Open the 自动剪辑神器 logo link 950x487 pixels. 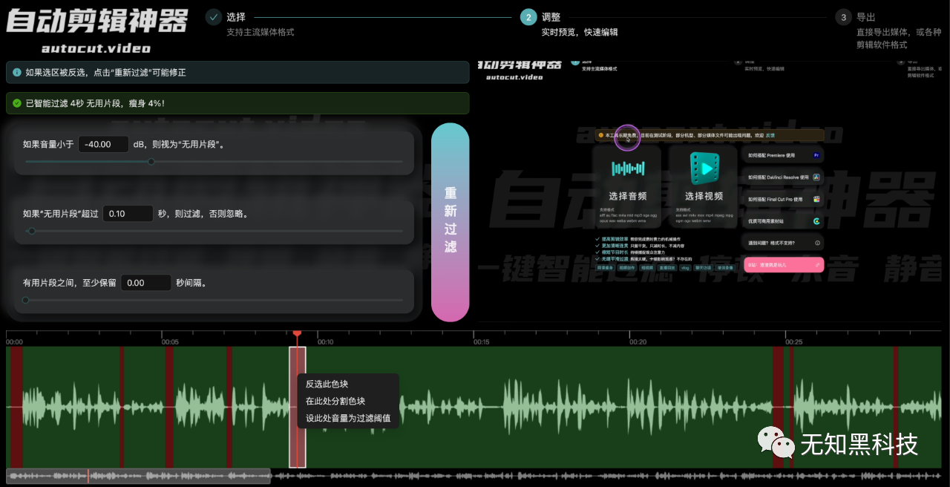coord(96,21)
